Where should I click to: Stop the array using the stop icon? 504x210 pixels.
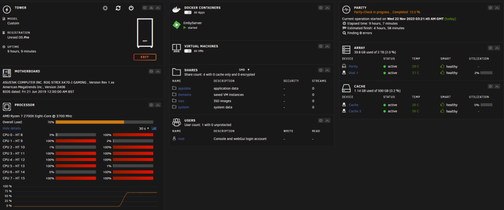105,8
